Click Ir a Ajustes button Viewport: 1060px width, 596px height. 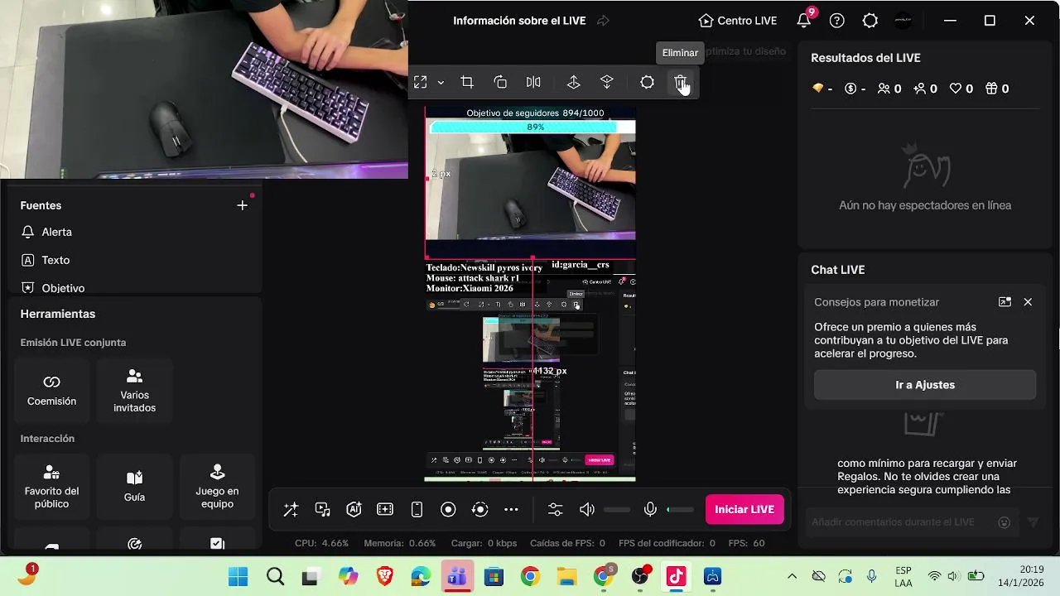[x=925, y=385]
